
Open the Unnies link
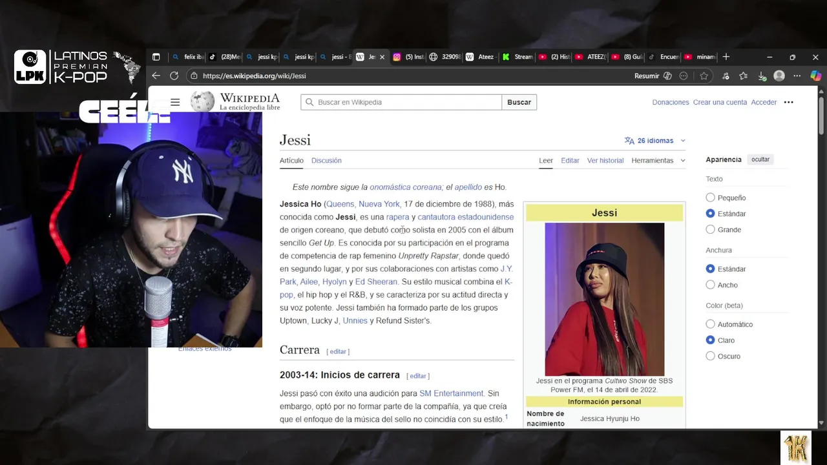pos(355,320)
